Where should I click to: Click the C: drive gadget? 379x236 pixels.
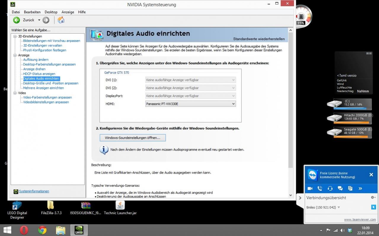(349, 104)
